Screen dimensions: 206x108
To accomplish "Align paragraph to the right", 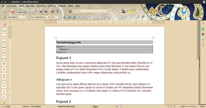I will point(100,17).
